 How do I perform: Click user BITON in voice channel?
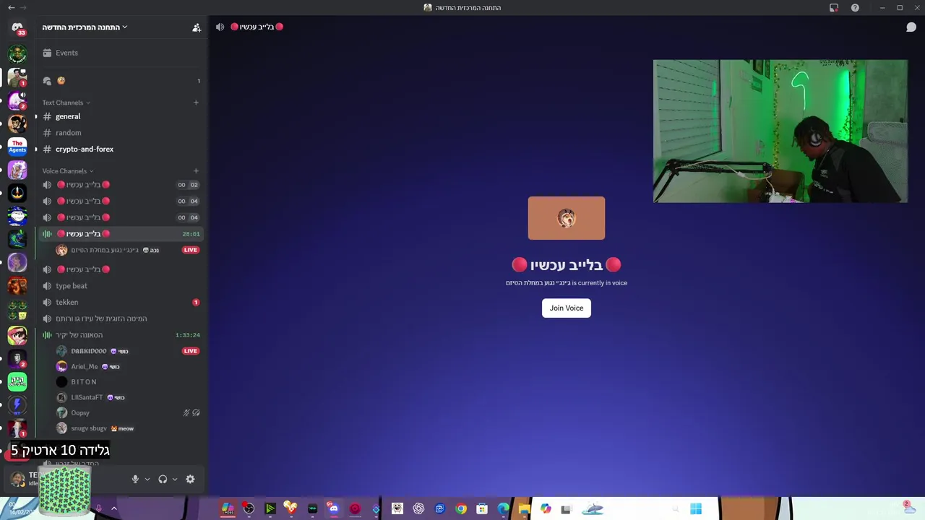pos(129,382)
